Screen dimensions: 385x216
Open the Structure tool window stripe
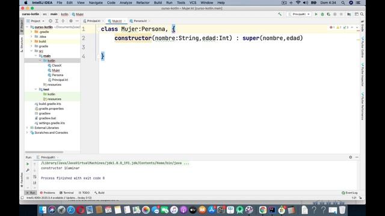pos(22,45)
